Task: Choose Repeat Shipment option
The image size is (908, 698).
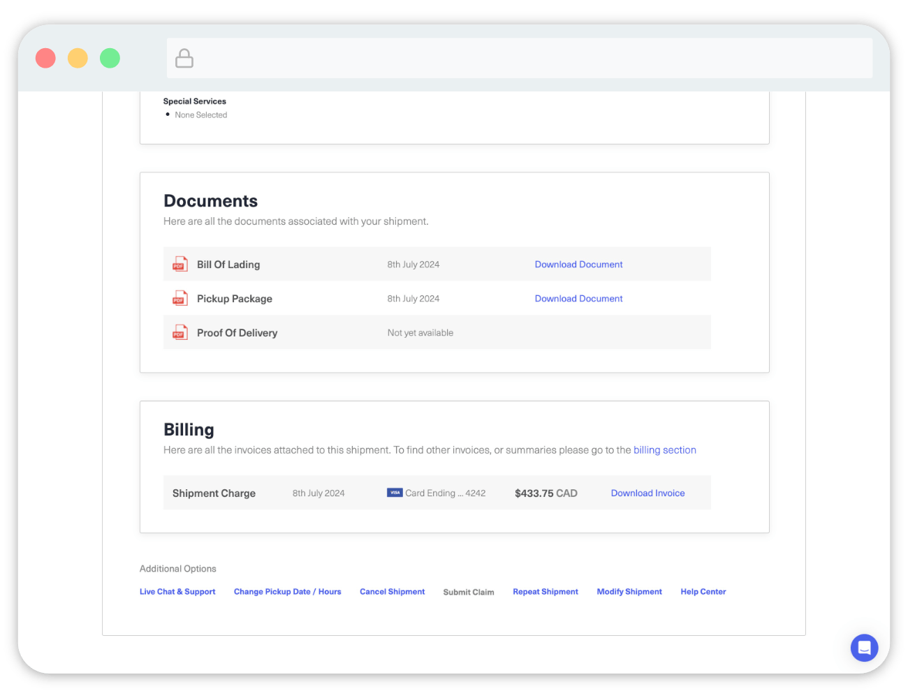Action: pos(545,592)
